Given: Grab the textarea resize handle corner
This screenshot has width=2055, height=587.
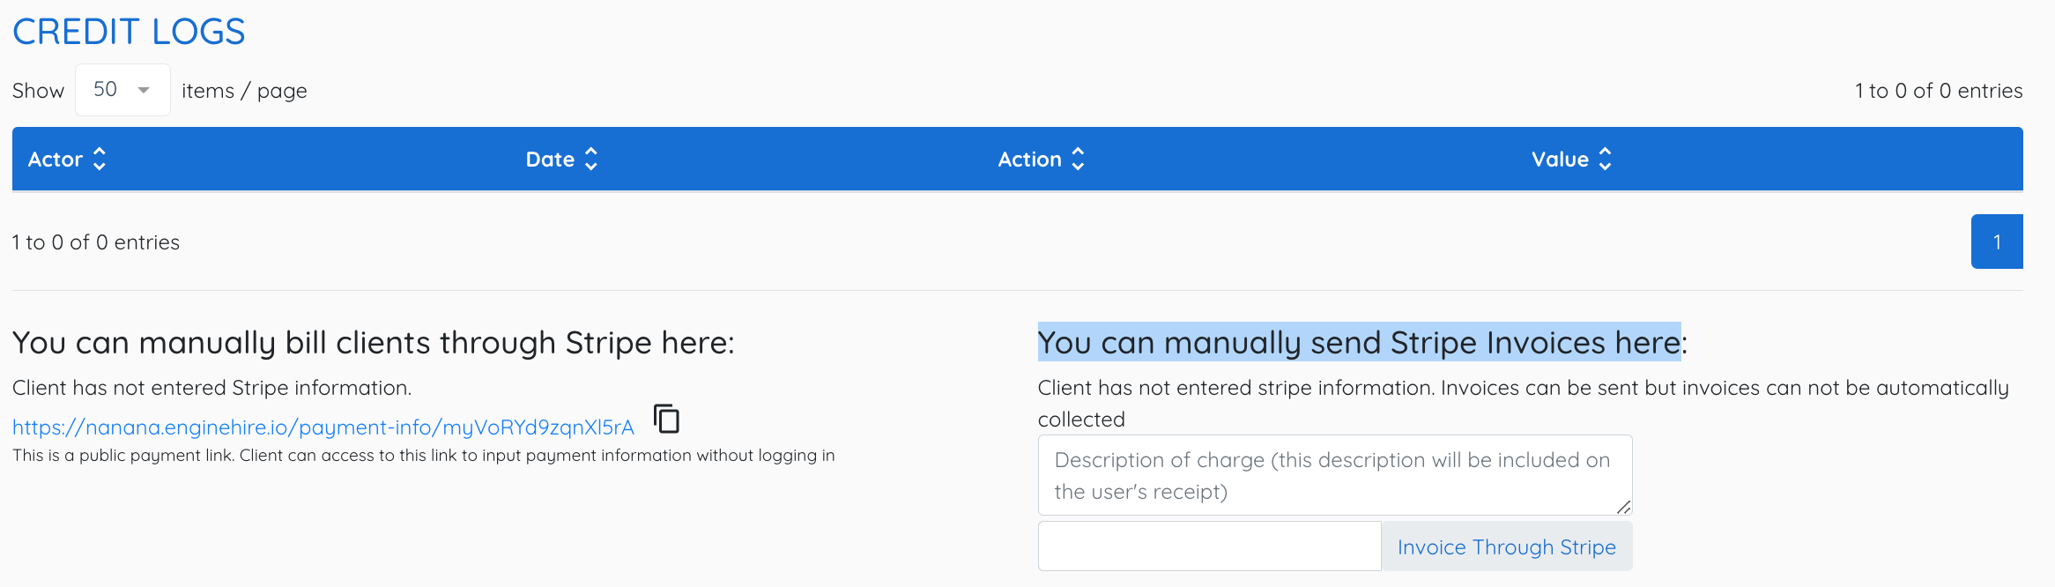Looking at the screenshot, I should (1623, 507).
